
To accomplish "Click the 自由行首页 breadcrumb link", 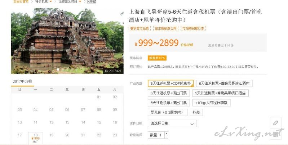I will tap(21, 1).
